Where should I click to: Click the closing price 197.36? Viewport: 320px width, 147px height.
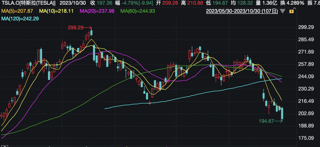104,3
